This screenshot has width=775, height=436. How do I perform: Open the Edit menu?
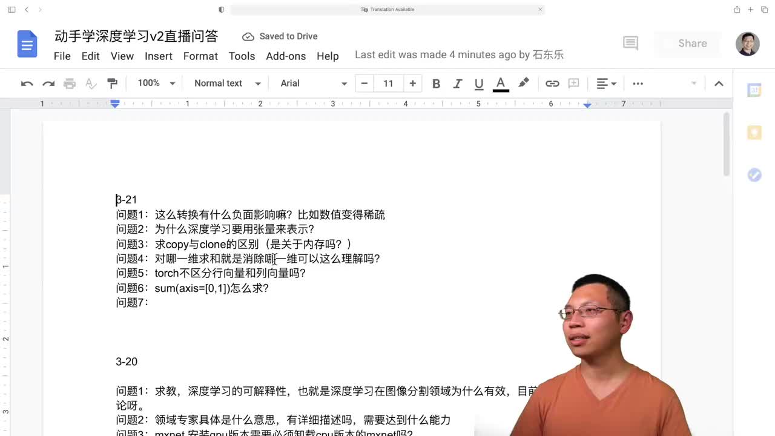point(90,56)
